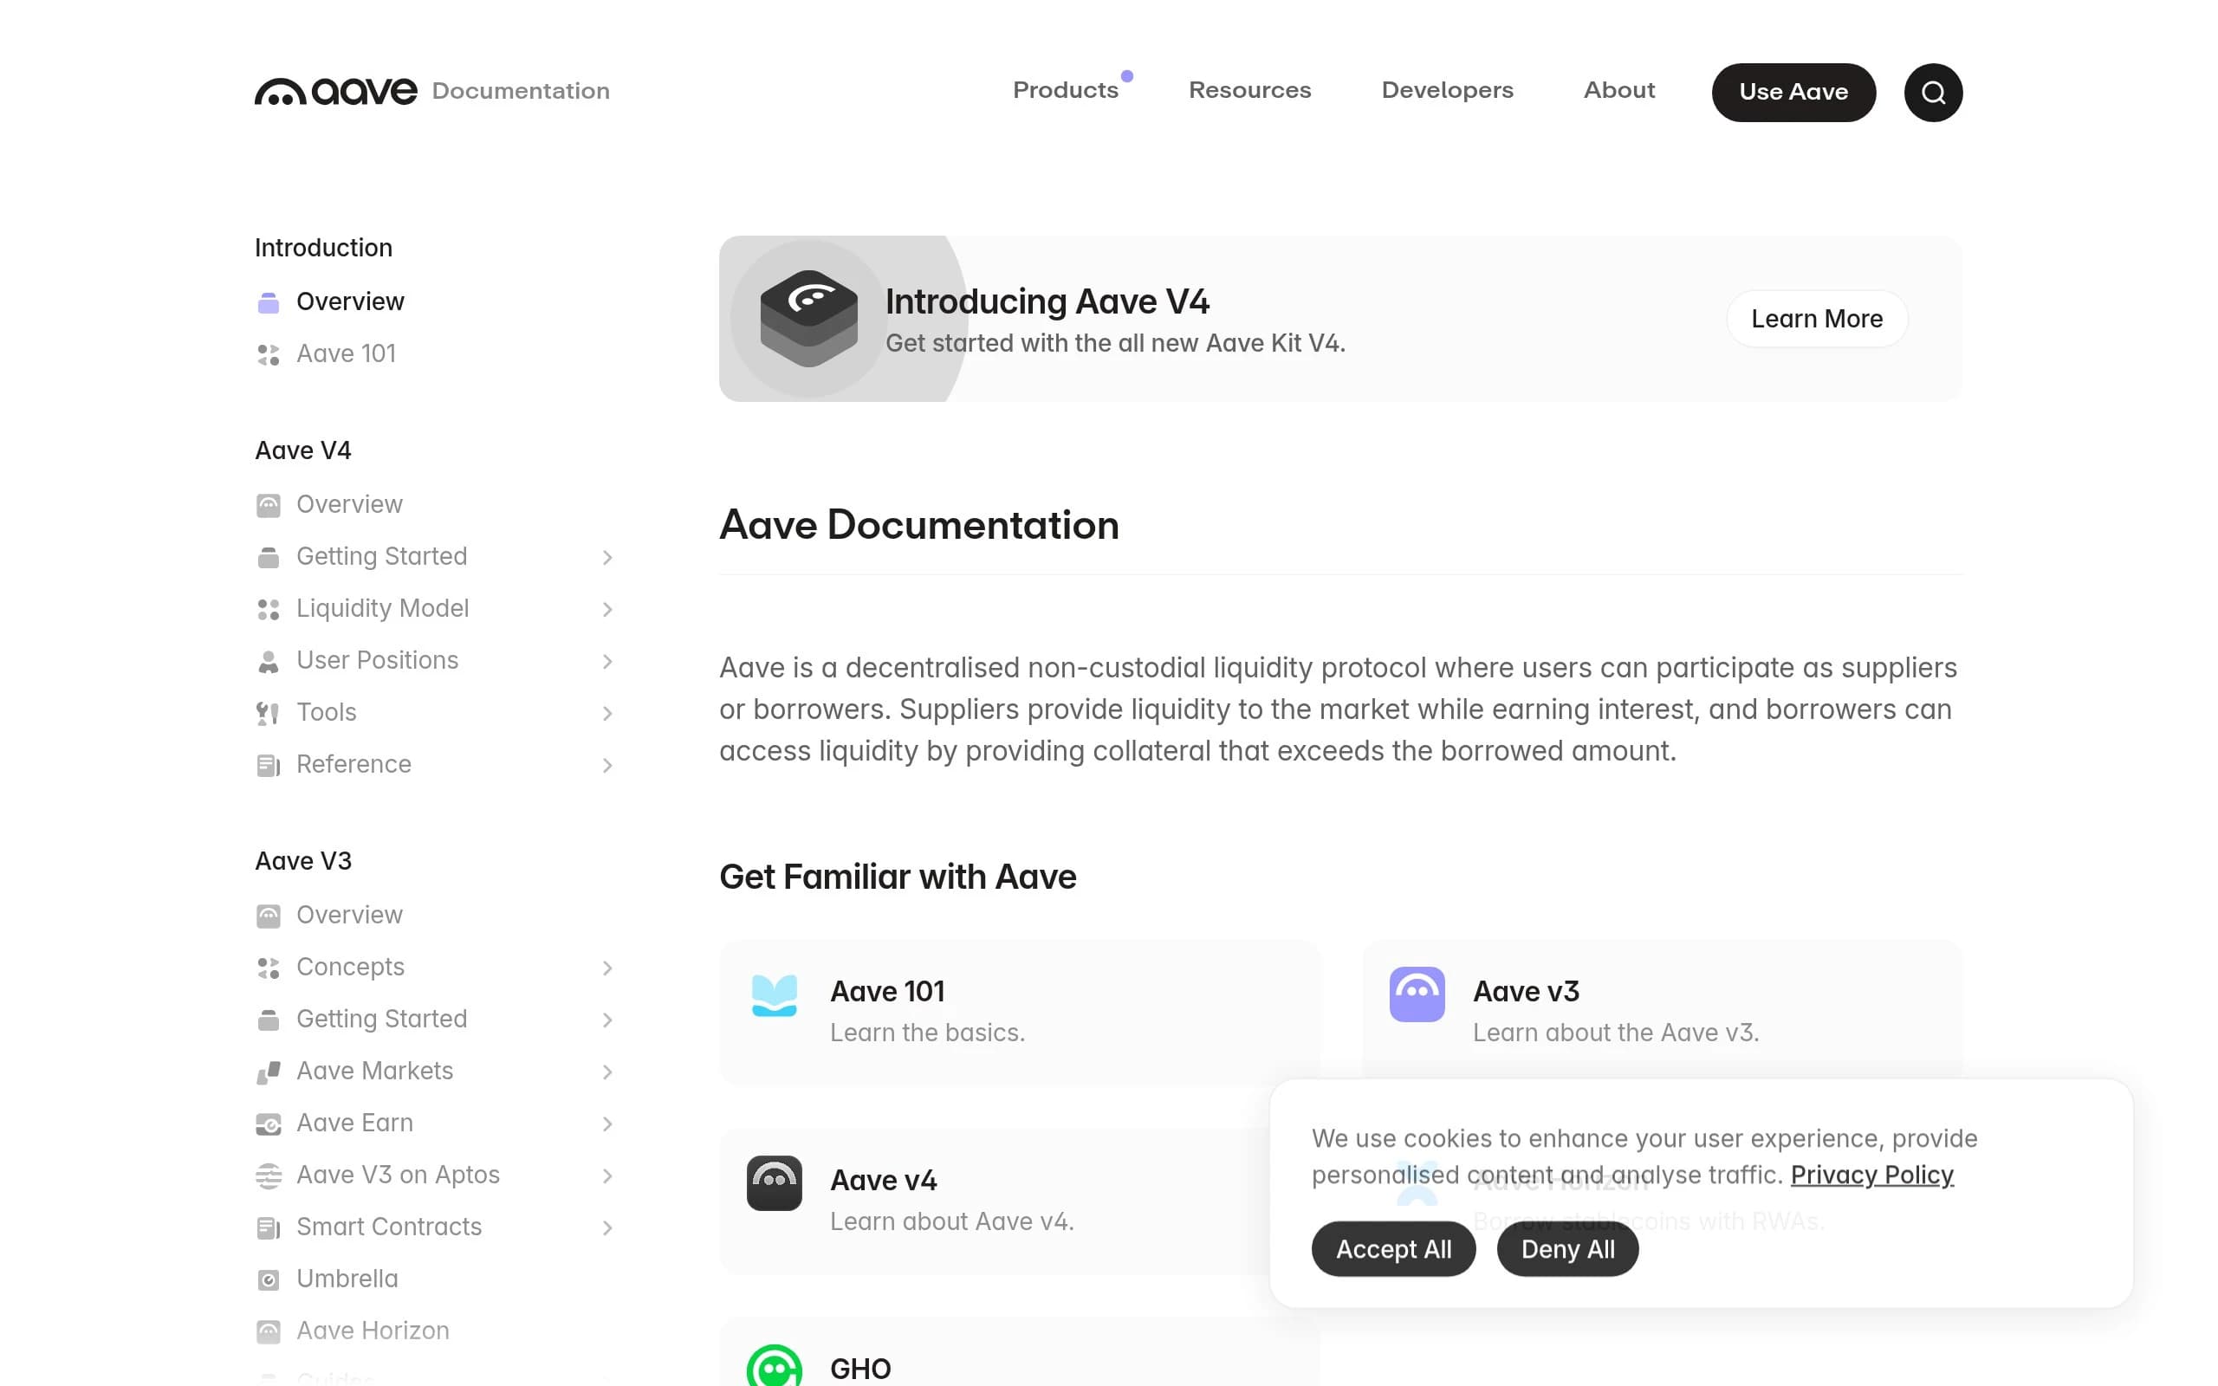This screenshot has width=2218, height=1386.
Task: Select the User Positions person icon
Action: tap(269, 660)
